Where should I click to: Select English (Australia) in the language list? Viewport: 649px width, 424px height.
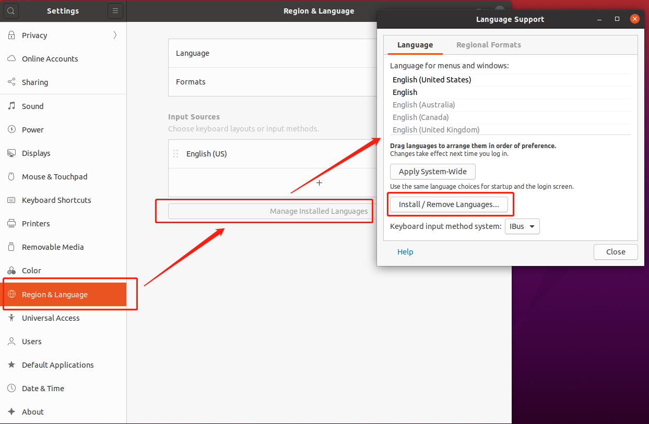click(x=423, y=104)
